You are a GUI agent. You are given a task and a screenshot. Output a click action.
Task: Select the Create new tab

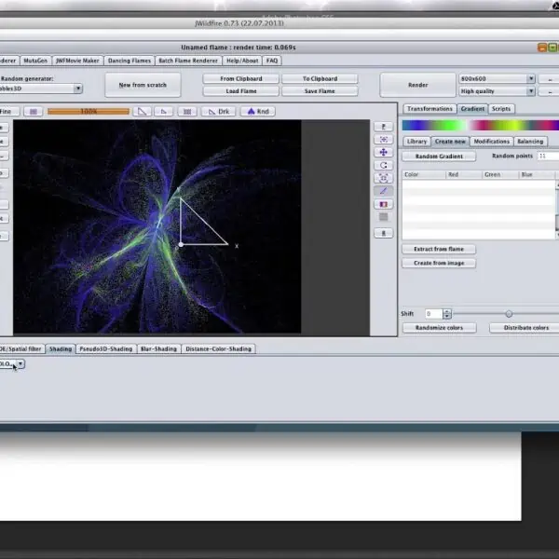tap(450, 142)
